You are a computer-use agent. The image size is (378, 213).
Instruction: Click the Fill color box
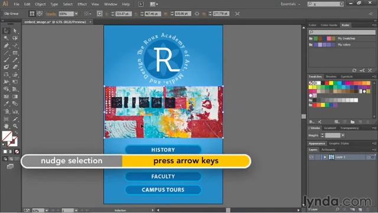(7, 136)
